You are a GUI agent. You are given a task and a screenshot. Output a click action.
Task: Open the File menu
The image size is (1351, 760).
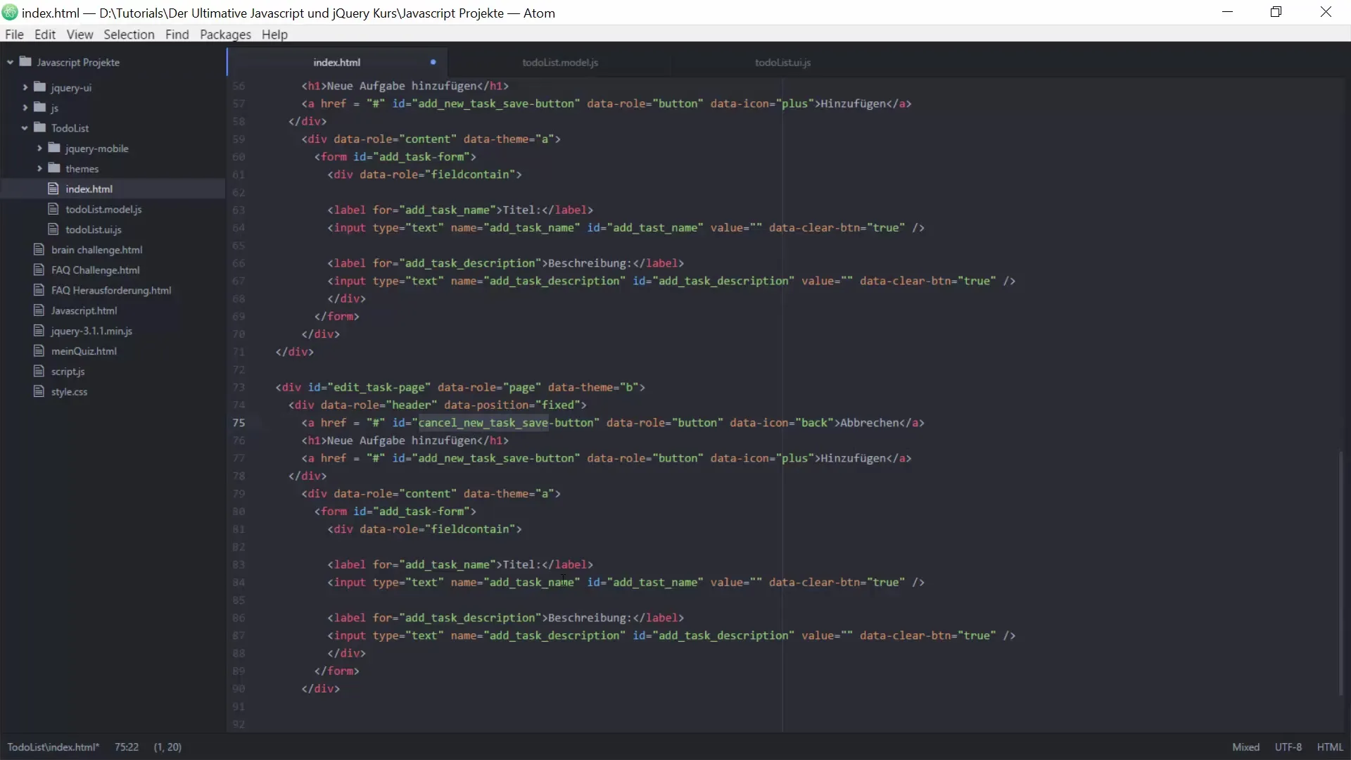tap(14, 34)
